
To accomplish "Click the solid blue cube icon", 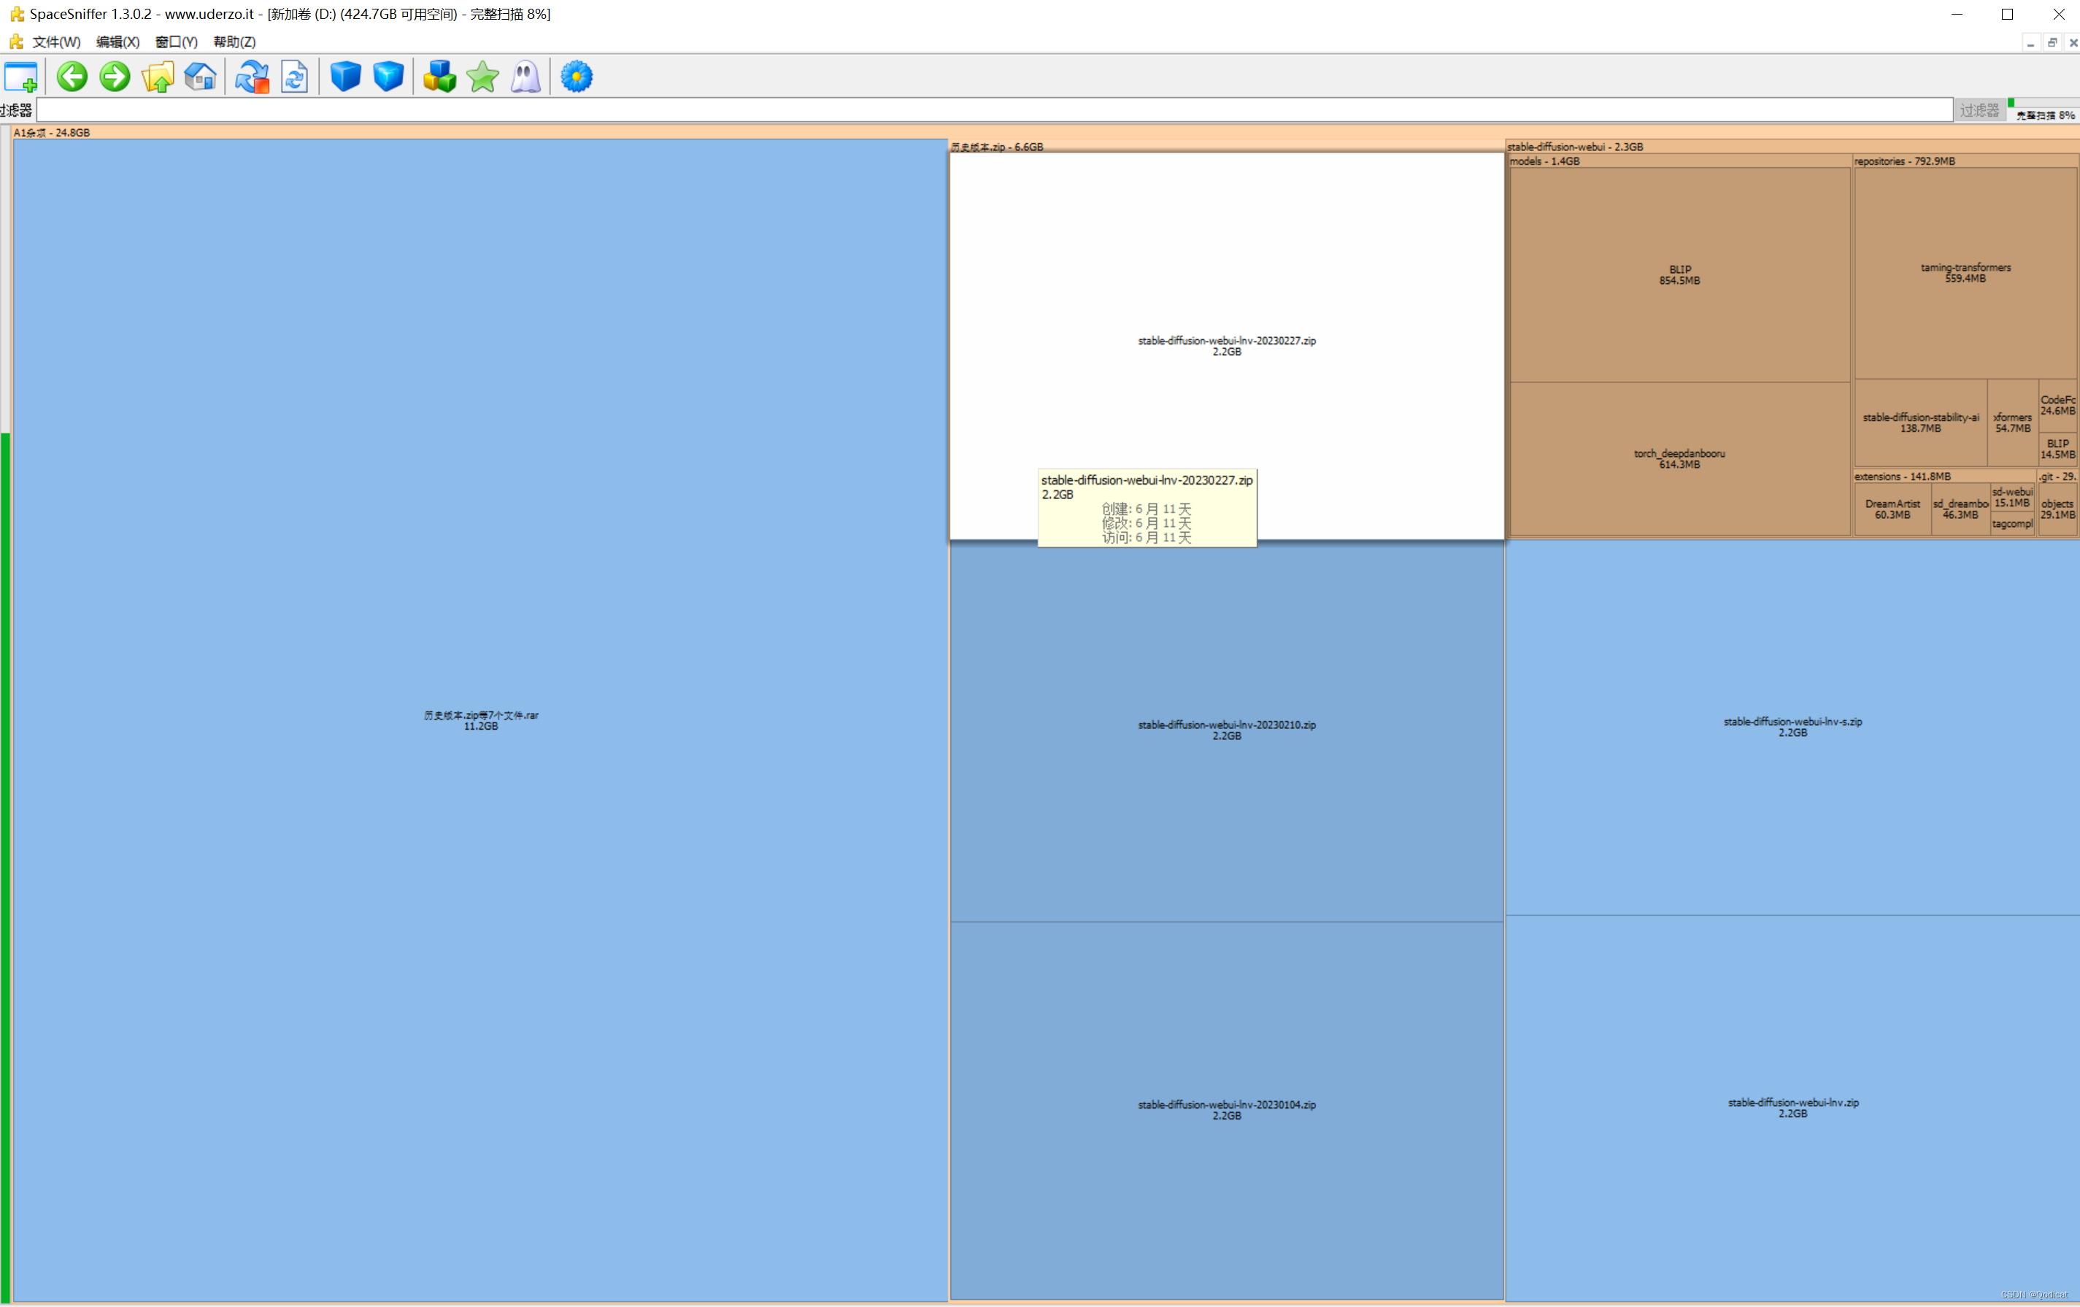I will (x=345, y=77).
